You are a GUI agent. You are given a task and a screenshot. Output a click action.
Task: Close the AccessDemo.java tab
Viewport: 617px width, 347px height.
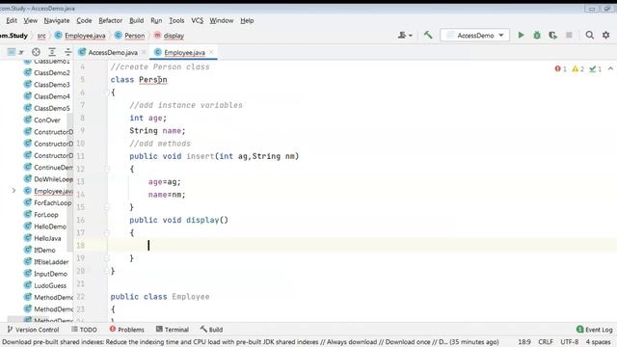pos(144,52)
